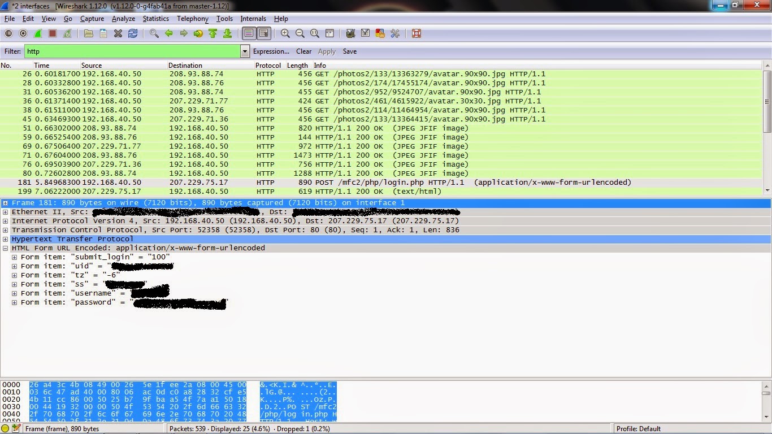Go forward in packet history
772x434 pixels.
point(184,34)
